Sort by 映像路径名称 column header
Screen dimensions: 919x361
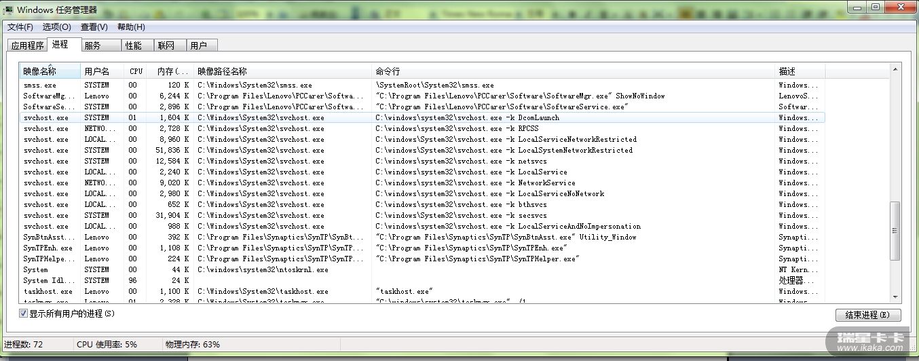pyautogui.click(x=283, y=71)
